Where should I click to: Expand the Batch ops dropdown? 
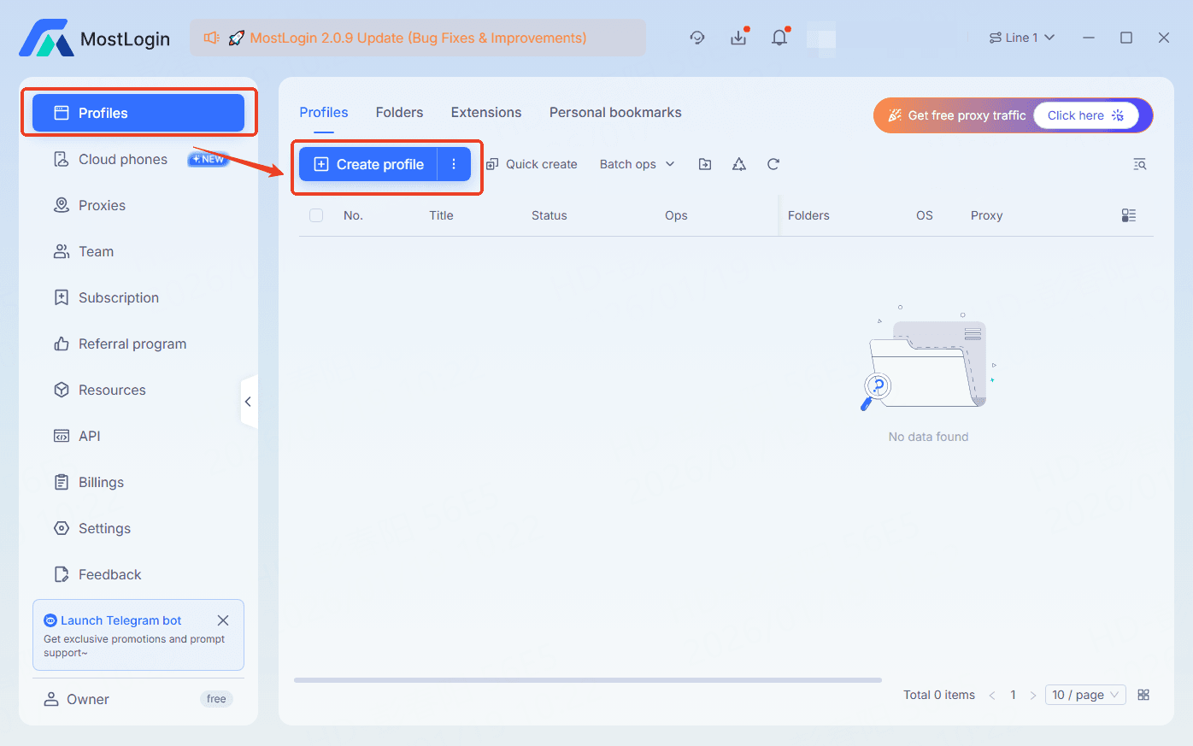tap(636, 163)
